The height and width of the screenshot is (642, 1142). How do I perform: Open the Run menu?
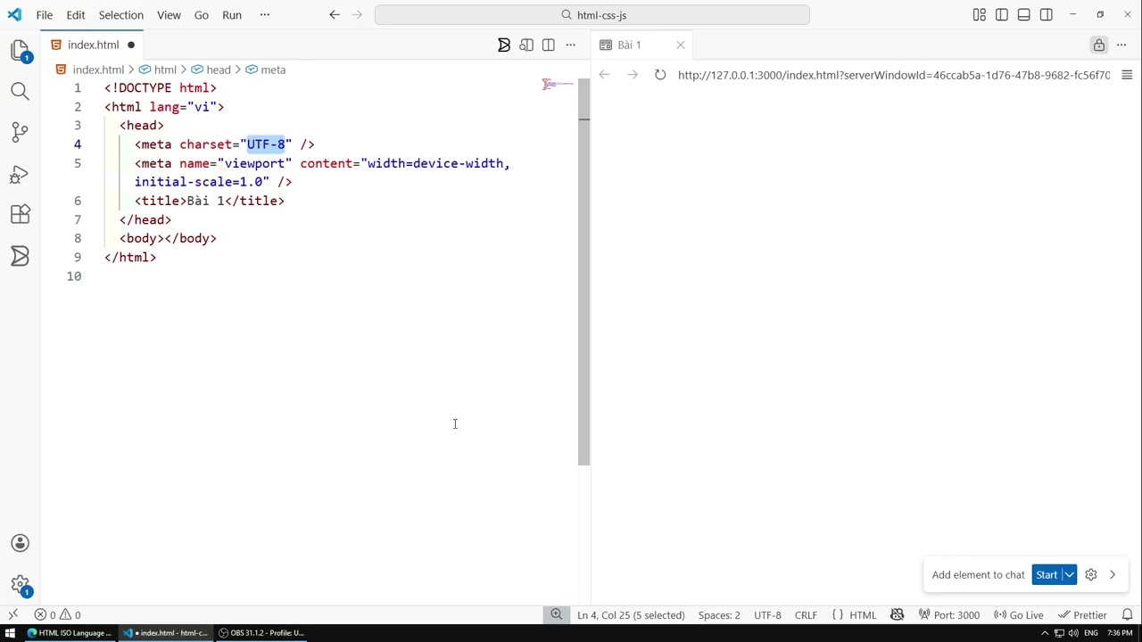(x=232, y=14)
